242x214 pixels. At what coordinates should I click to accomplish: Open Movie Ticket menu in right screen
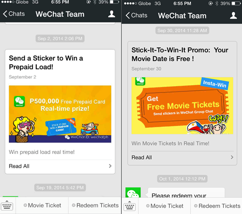(x=165, y=206)
